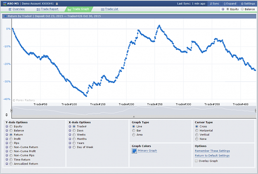Click Remember These Settings link
The image size is (258, 174).
(212, 151)
